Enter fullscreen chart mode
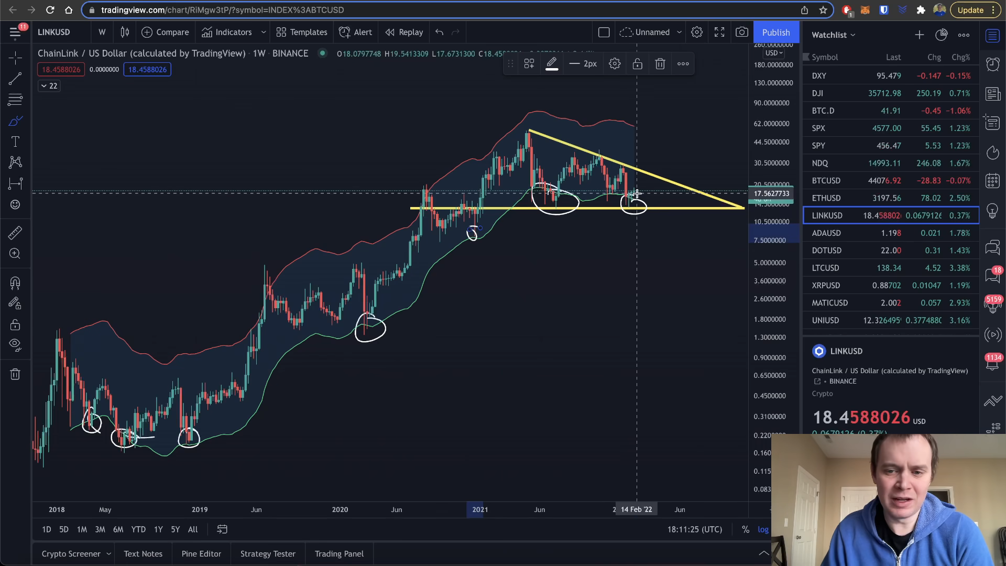The image size is (1006, 566). [719, 32]
